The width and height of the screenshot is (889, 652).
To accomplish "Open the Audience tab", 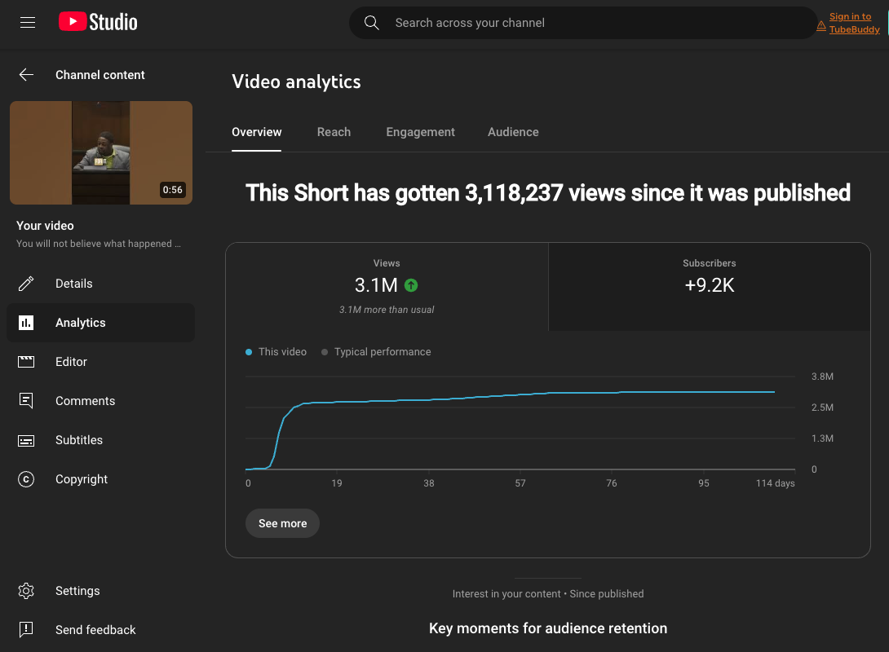I will coord(513,132).
